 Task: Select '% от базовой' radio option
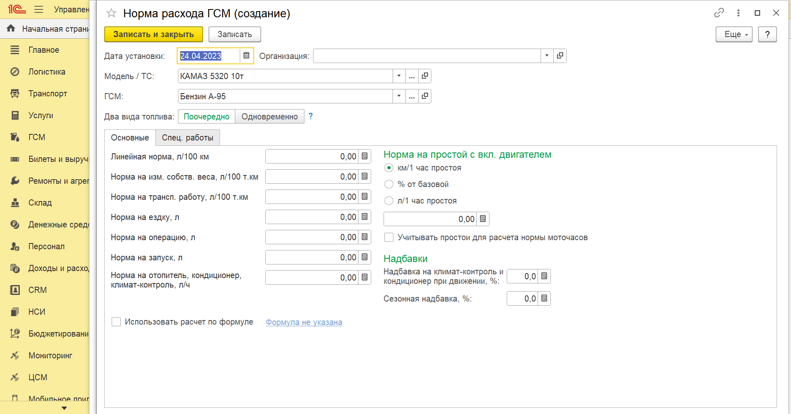(x=389, y=184)
